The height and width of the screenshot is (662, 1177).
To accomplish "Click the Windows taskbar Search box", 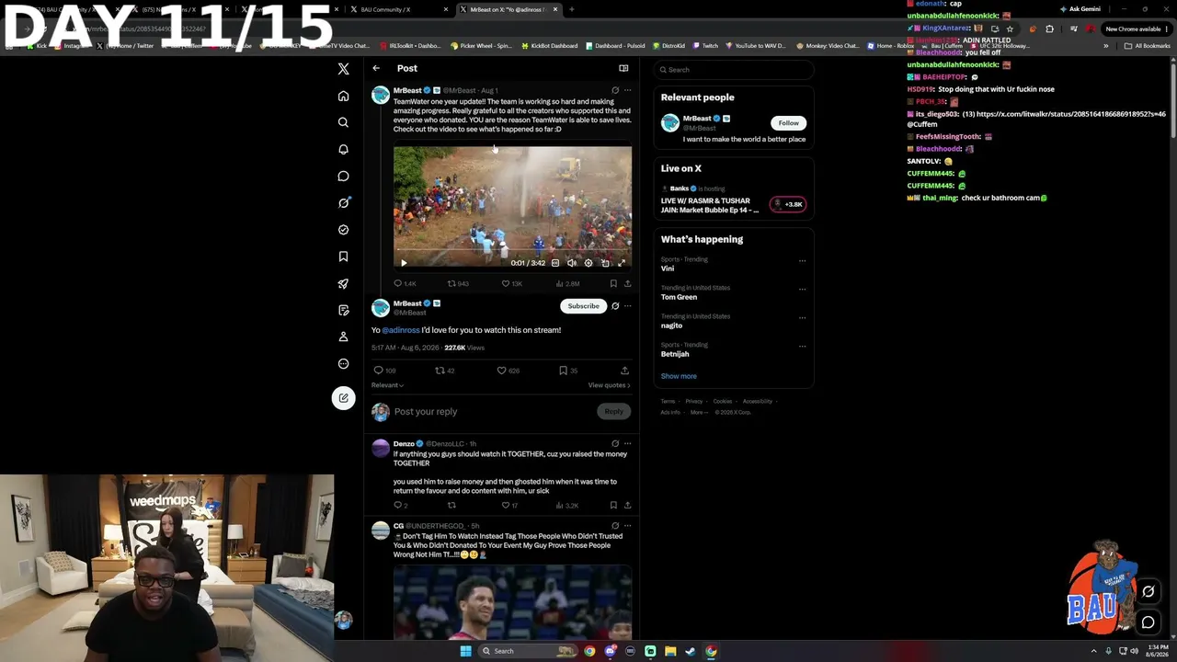I will [x=527, y=651].
